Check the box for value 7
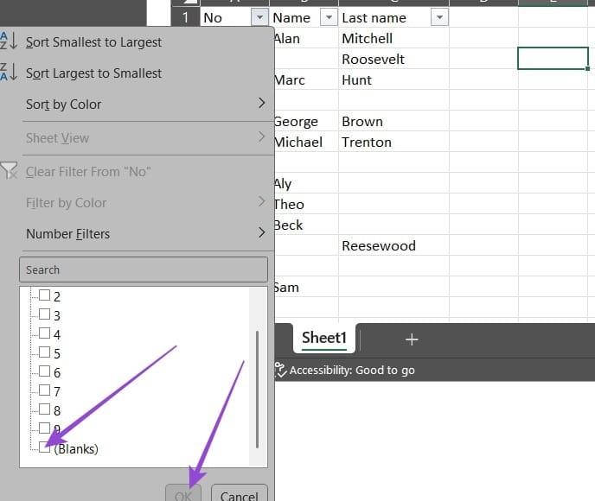 point(44,390)
